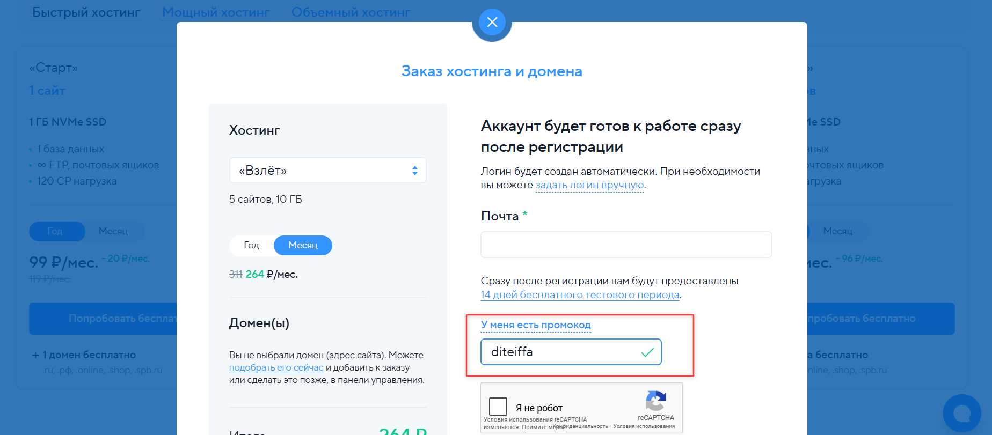Click the 5 сайтов, 10 ГБ description text

click(266, 199)
